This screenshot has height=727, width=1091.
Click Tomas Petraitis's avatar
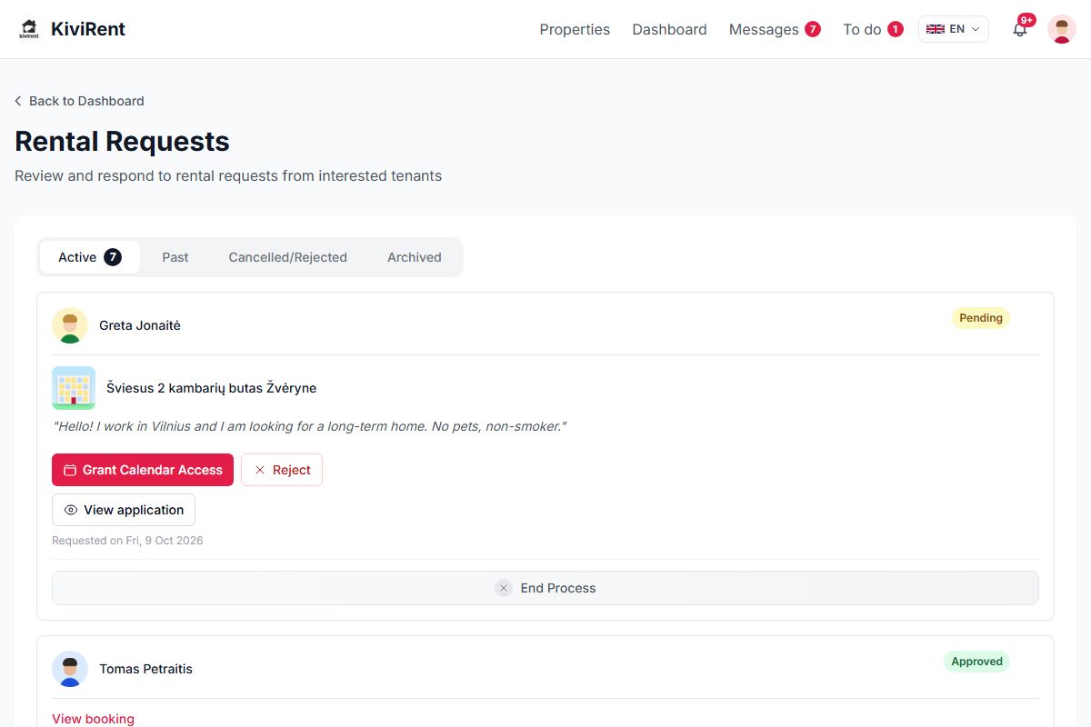point(70,669)
